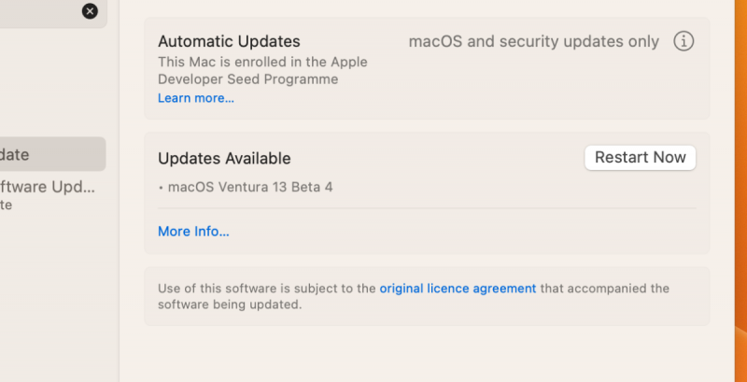Click the Updates Available heading

coord(224,159)
